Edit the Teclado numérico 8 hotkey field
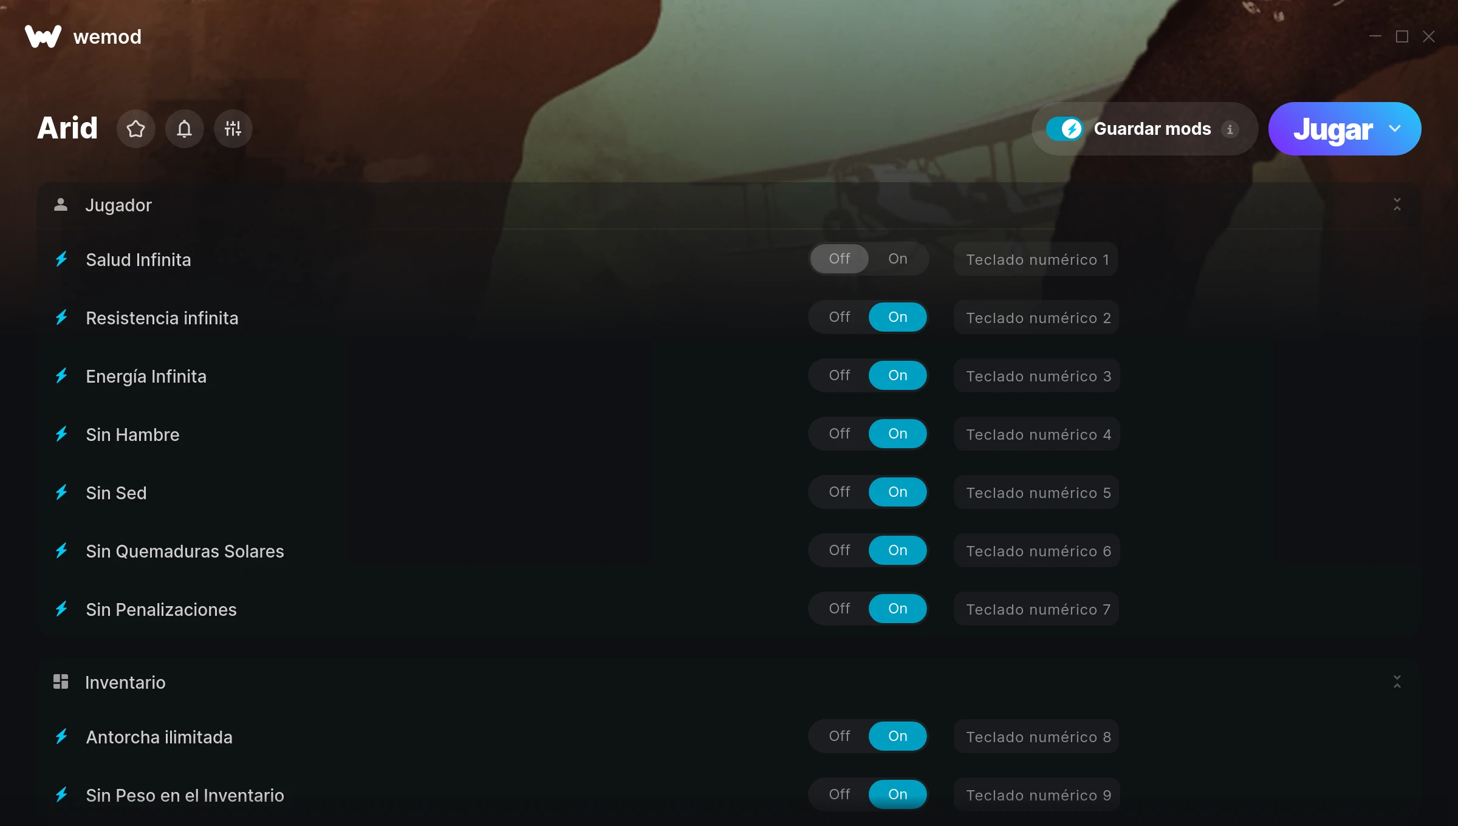 tap(1037, 737)
